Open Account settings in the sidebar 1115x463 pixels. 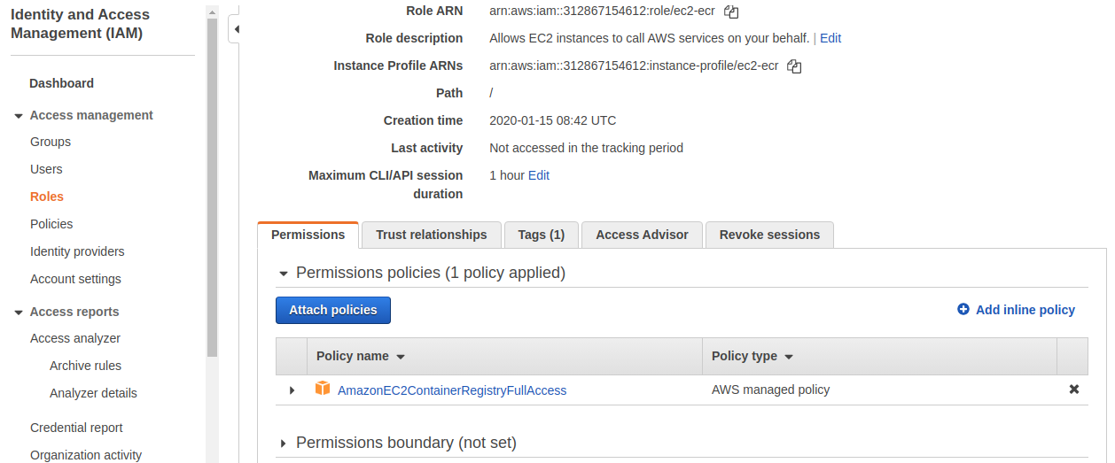point(75,279)
